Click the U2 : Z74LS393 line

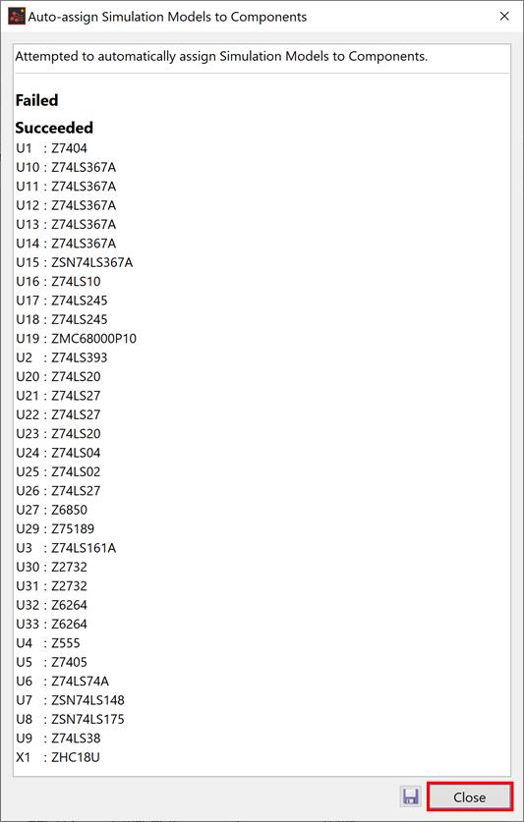click(x=61, y=357)
